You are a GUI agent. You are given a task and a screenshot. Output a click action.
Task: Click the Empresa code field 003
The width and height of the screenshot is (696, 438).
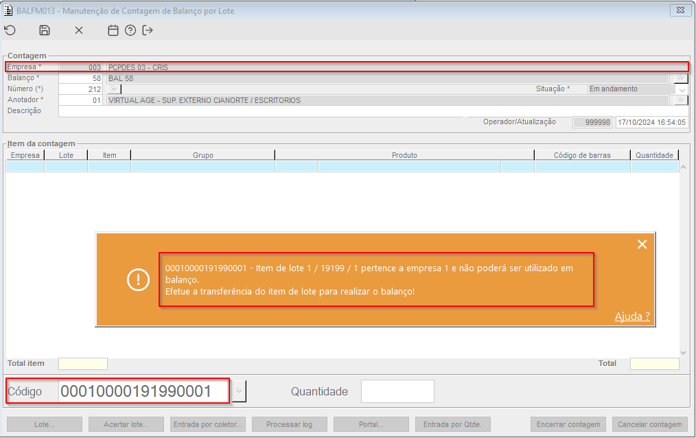click(x=80, y=67)
